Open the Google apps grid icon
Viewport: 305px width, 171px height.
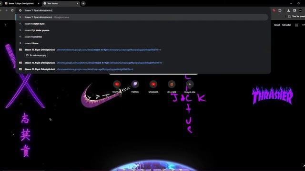click(296, 25)
